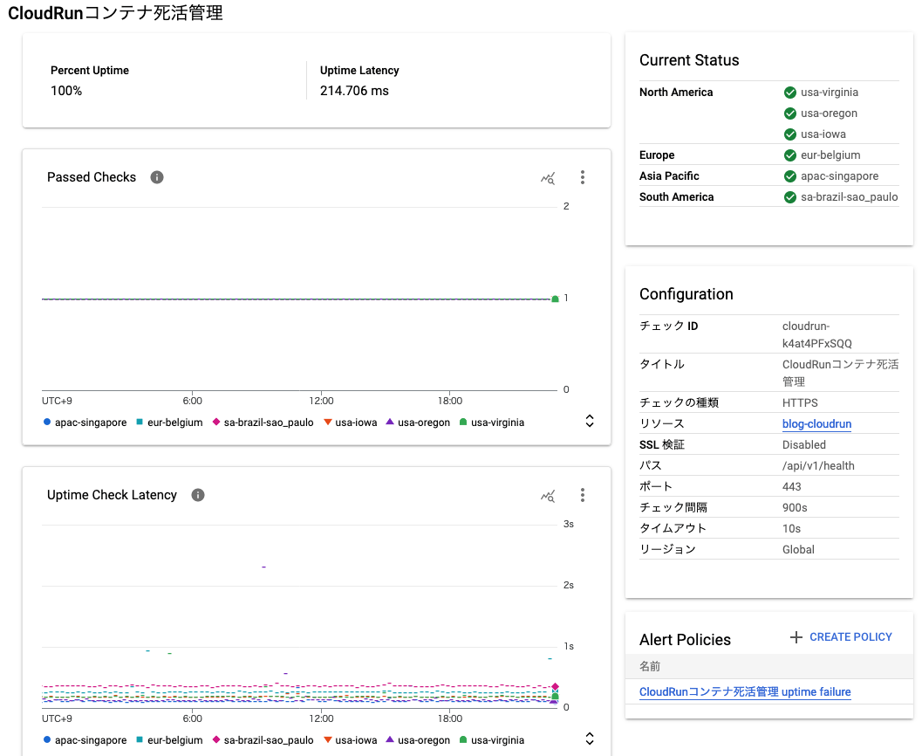Select the /api/v1/health path value
The height and width of the screenshot is (756, 922).
[818, 466]
